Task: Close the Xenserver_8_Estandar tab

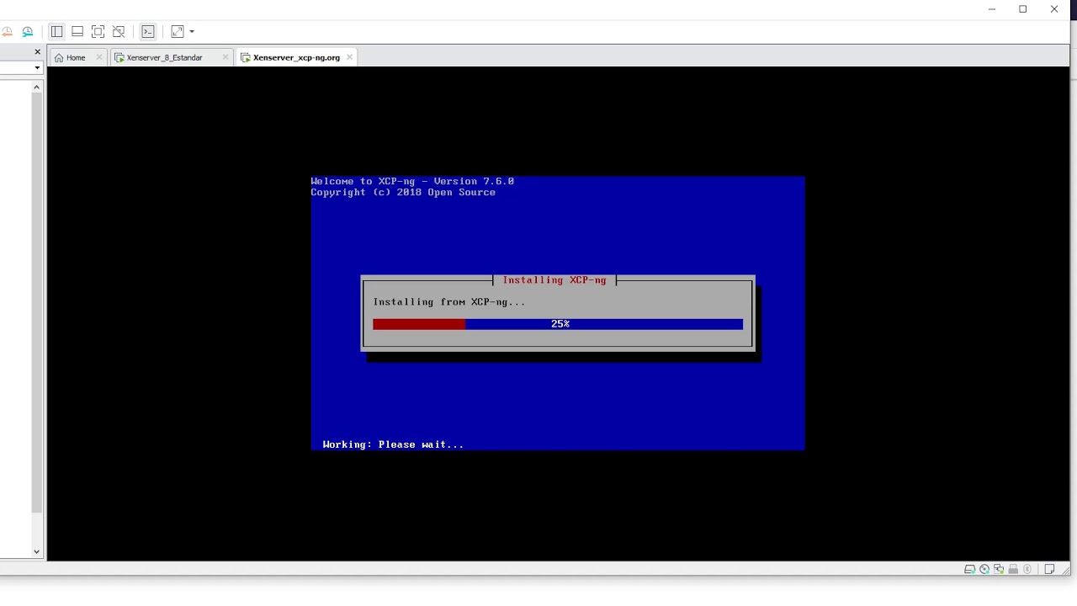Action: (x=225, y=57)
